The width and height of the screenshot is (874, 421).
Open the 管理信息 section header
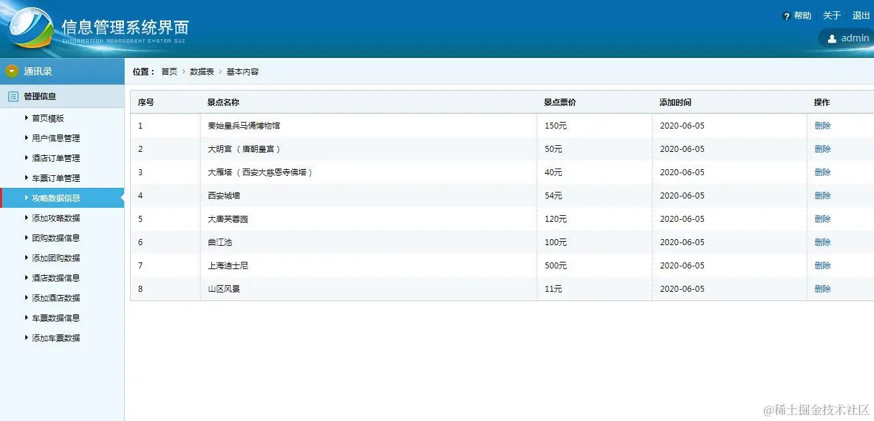coord(62,96)
